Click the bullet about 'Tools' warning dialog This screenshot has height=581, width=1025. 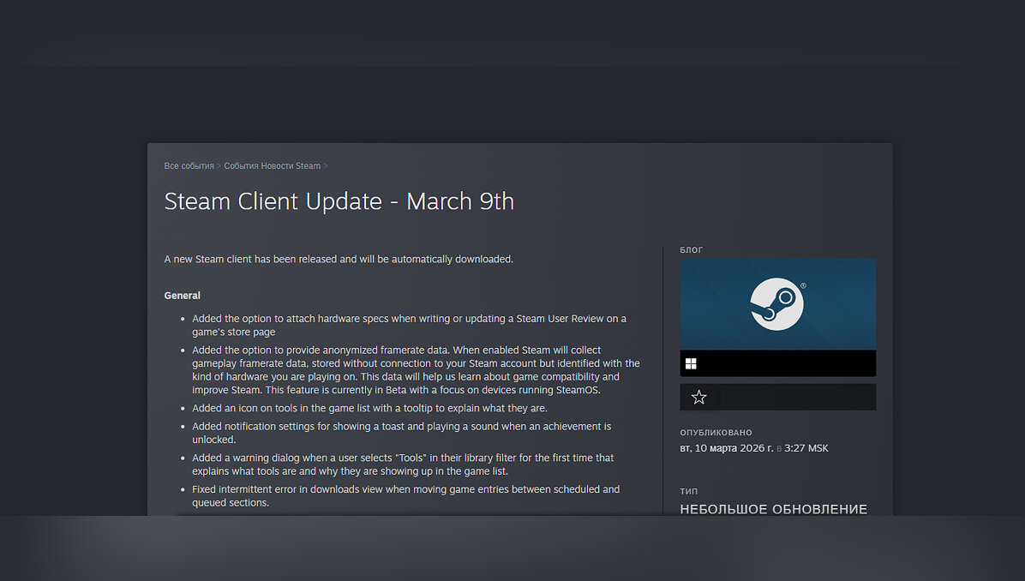click(x=403, y=464)
